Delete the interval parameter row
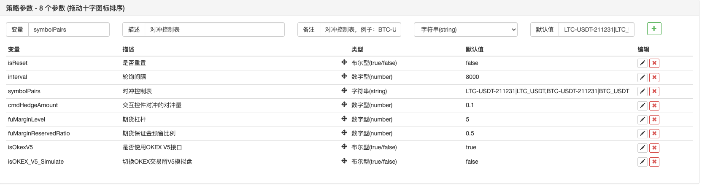702x186 pixels. 654,77
